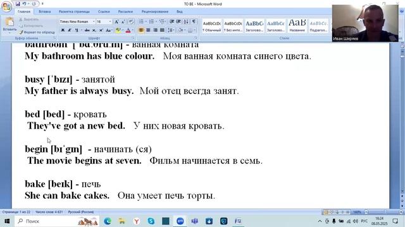Apply numbered list
405x227 pixels.
click(x=151, y=21)
